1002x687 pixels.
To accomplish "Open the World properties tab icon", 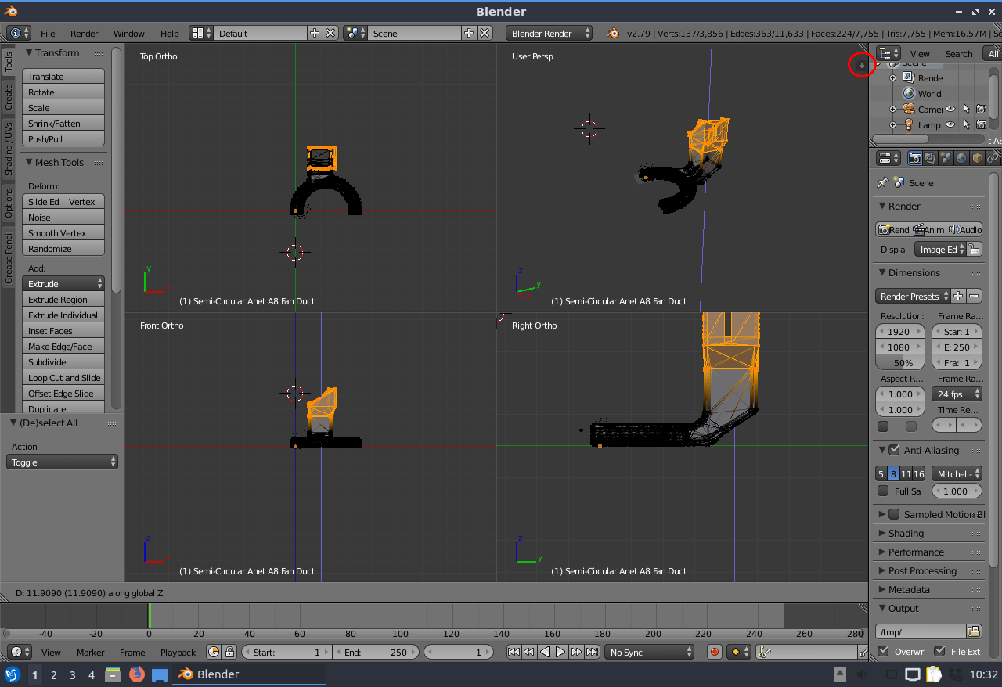I will [961, 158].
